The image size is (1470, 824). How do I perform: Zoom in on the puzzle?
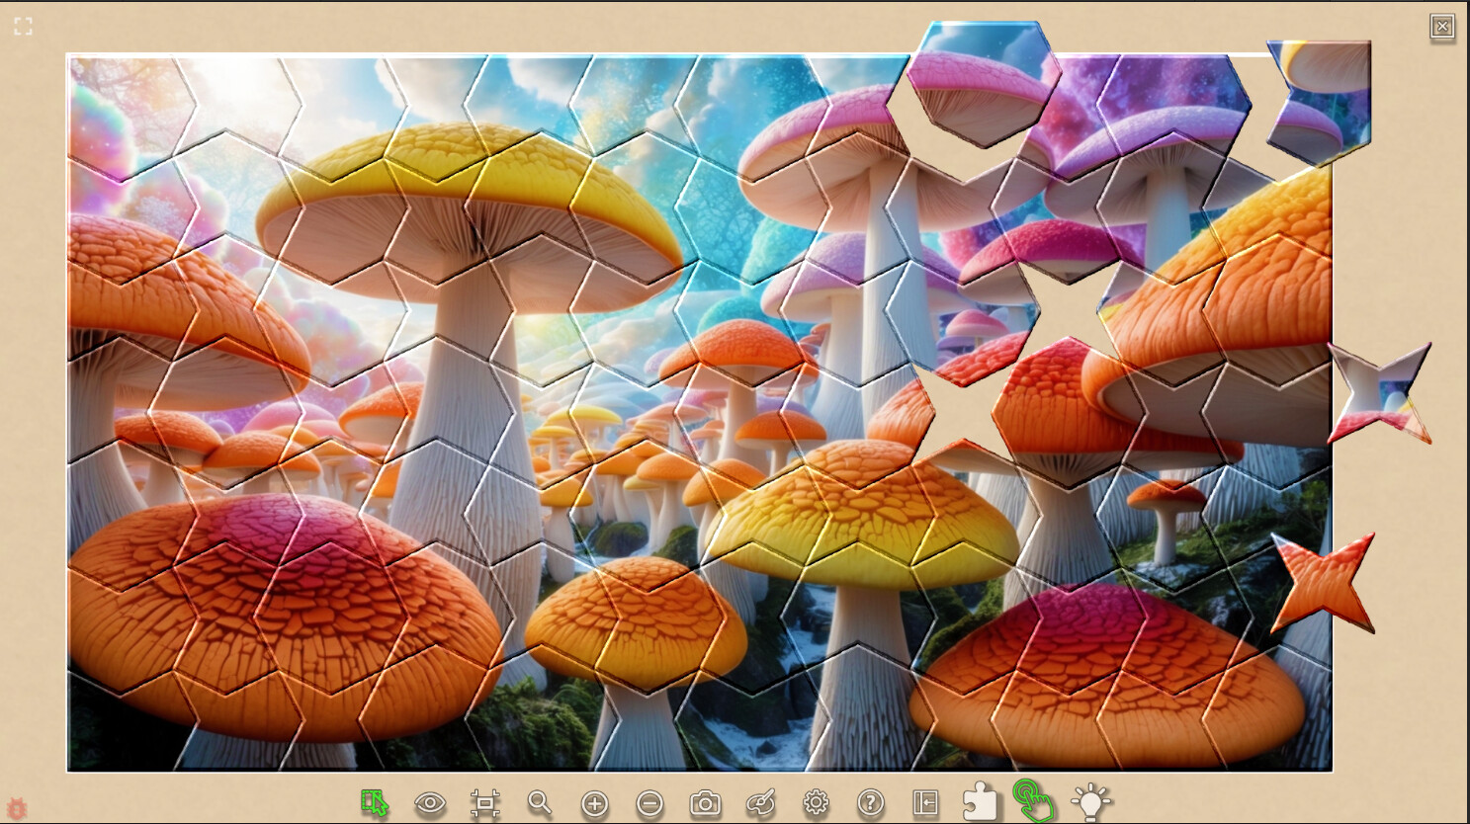(594, 804)
